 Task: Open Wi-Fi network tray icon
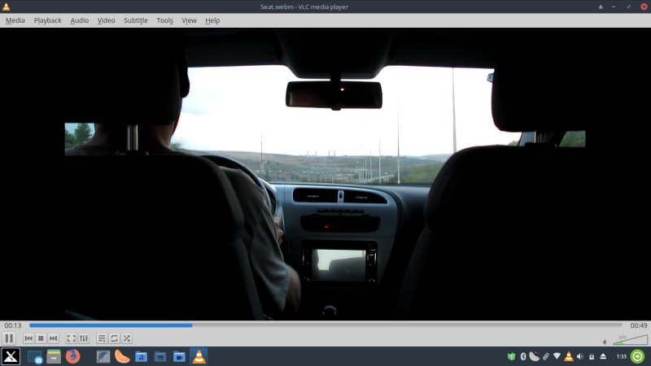coord(557,356)
